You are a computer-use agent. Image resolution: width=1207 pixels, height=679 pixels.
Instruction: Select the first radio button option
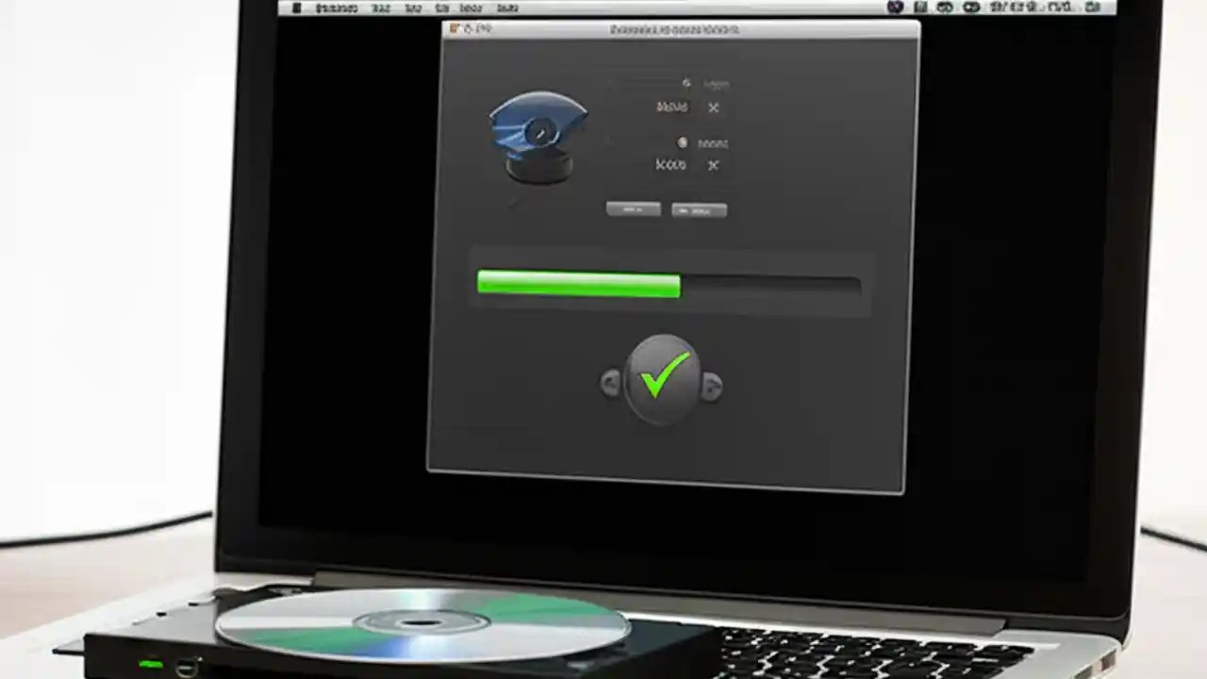tap(686, 83)
